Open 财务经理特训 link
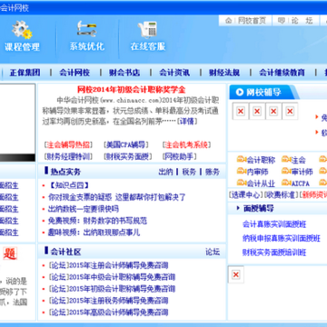 [x=68, y=156]
